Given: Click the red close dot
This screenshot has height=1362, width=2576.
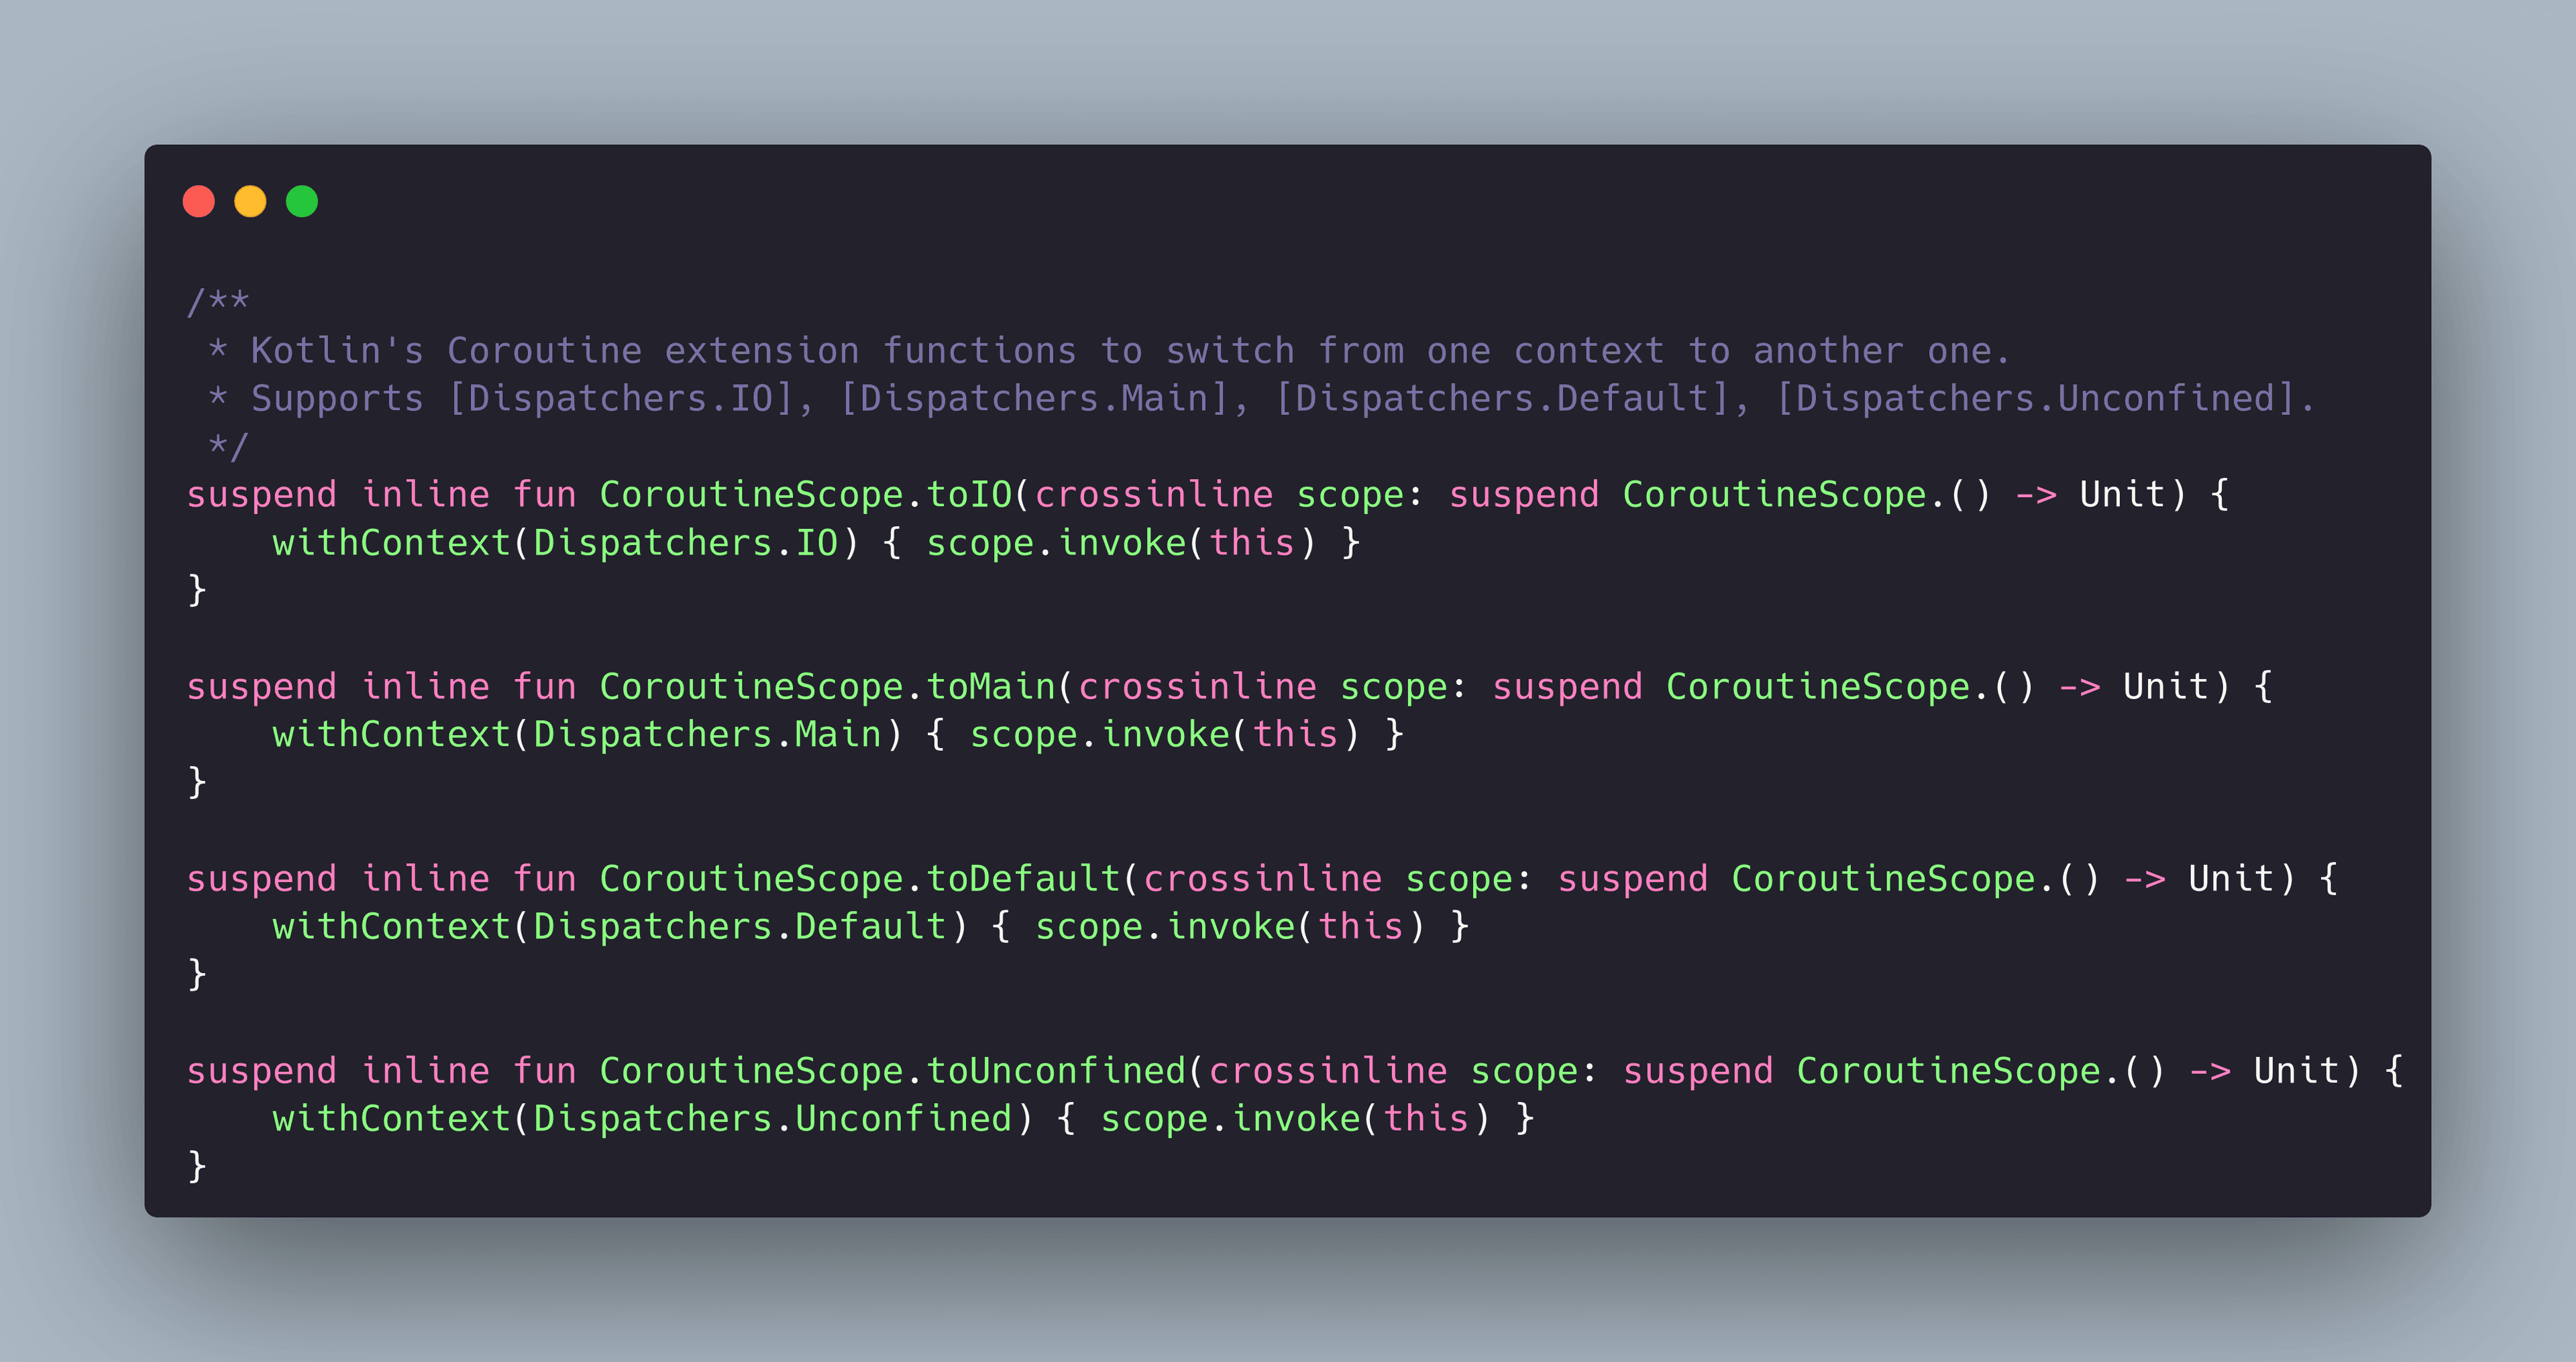Looking at the screenshot, I should (199, 201).
